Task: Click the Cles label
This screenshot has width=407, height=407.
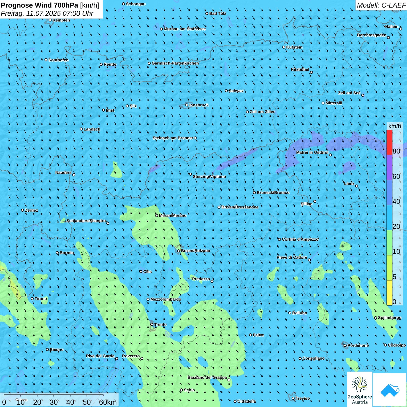Action: (x=147, y=272)
